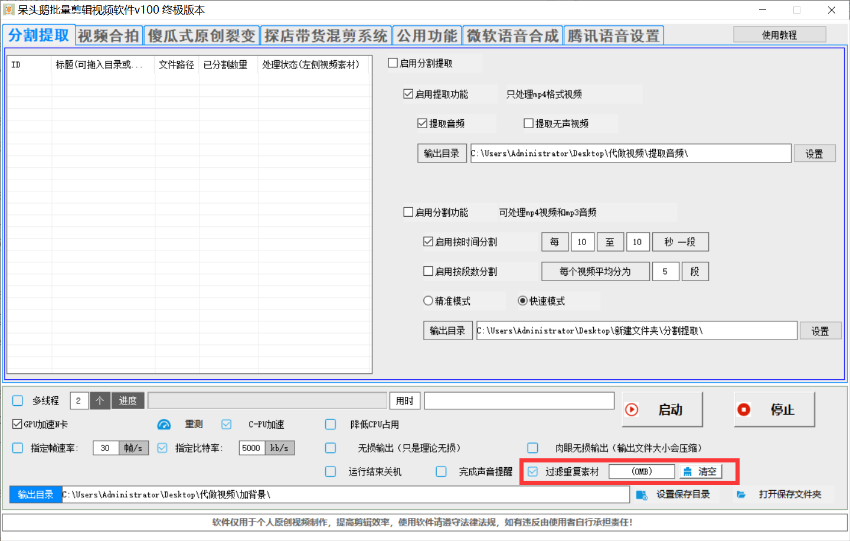The image size is (850, 541).
Task: Click the 停止 stop button
Action: 774,409
